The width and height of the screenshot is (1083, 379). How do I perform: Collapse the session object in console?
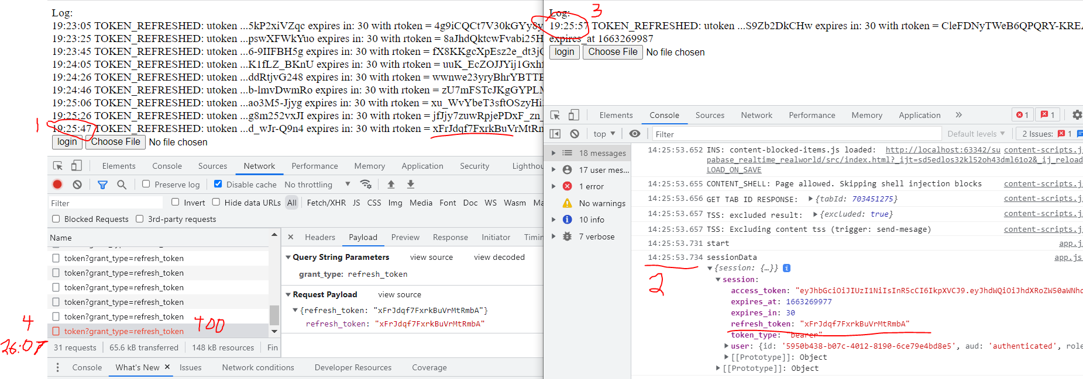(718, 280)
